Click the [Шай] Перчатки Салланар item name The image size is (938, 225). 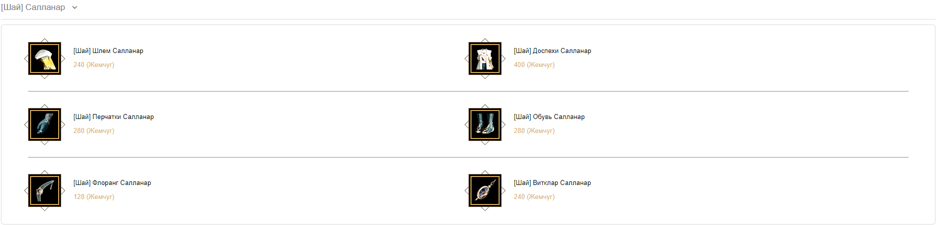[x=113, y=117]
